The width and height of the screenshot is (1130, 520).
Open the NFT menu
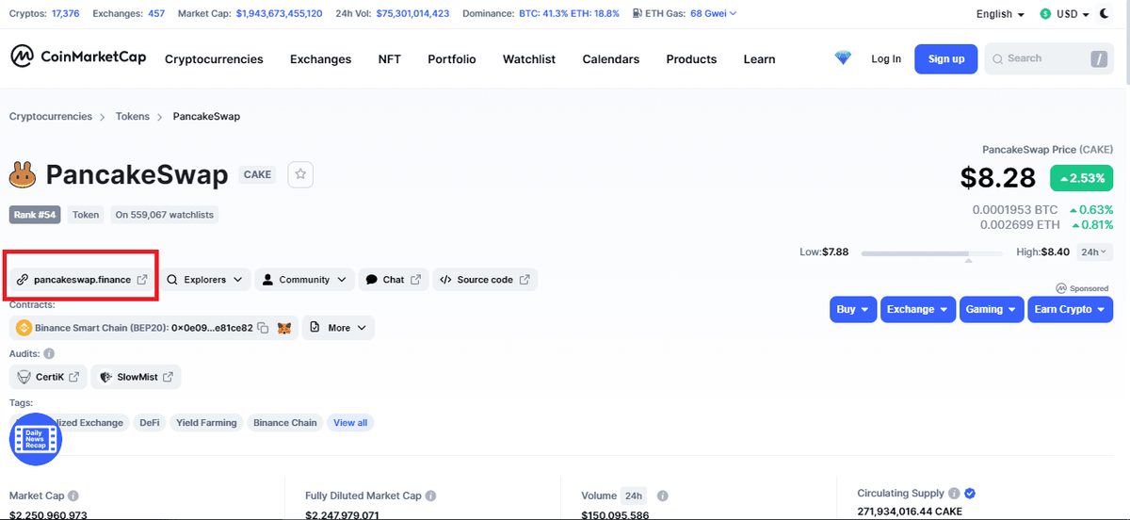390,58
